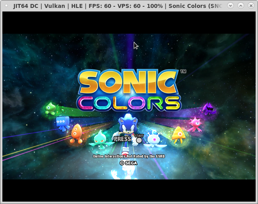Click the ESRB online interactions notice
Viewport: 258px width, 204px height.
(x=129, y=156)
